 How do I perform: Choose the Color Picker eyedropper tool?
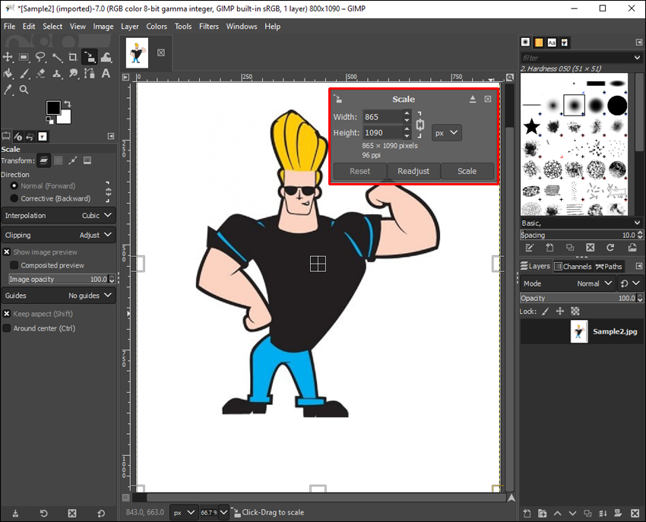tap(8, 90)
